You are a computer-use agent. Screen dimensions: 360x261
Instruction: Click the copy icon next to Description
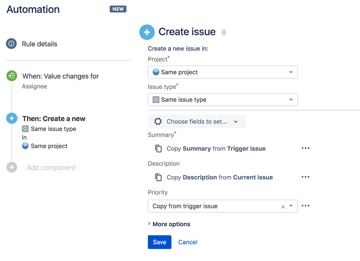tap(158, 177)
